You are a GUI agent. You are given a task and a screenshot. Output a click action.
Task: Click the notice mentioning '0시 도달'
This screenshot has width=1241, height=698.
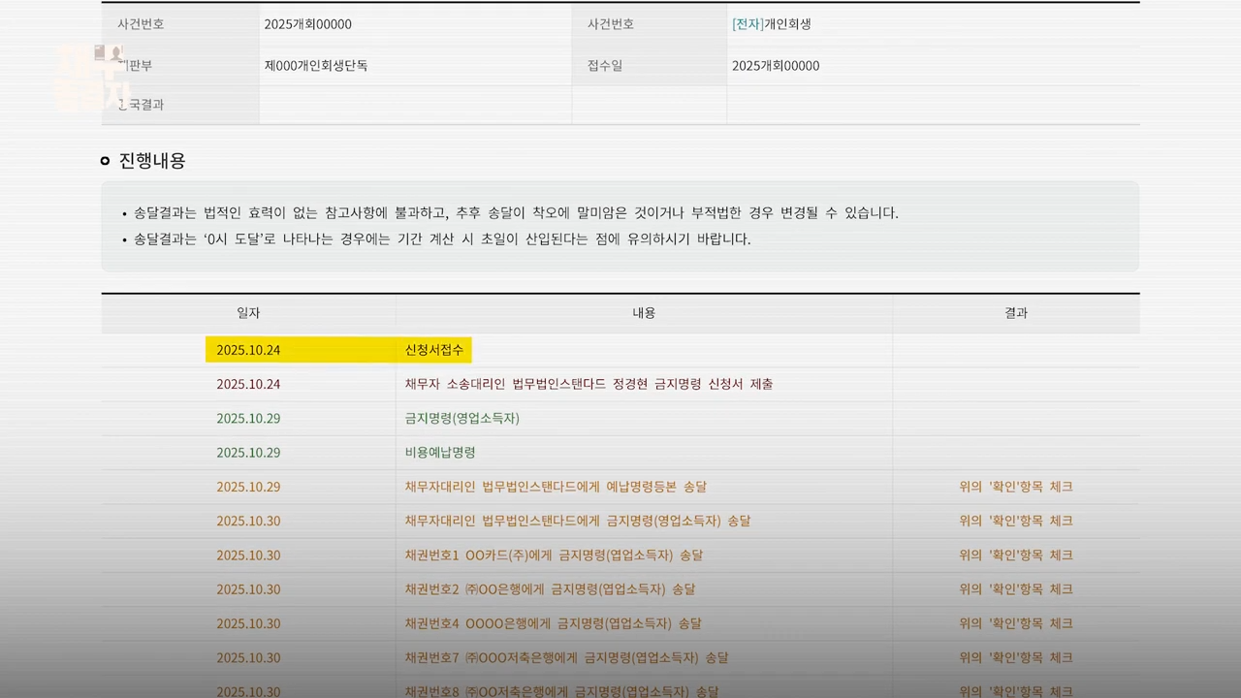(442, 239)
